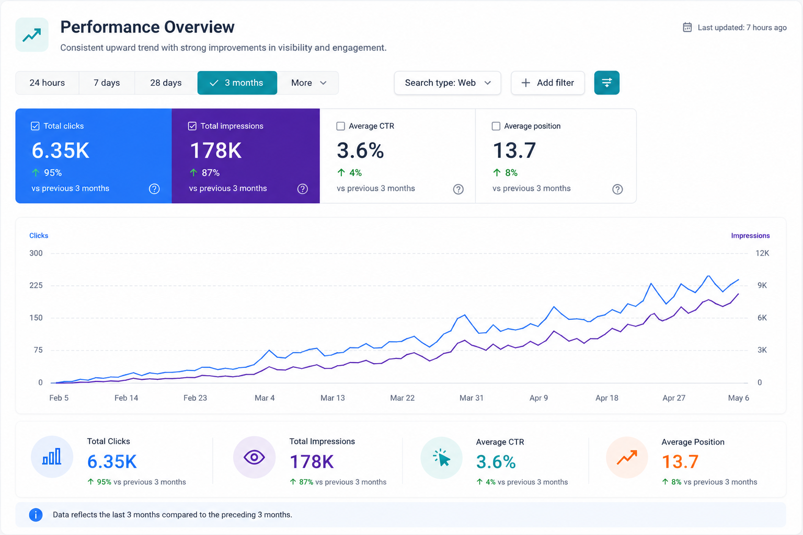The height and width of the screenshot is (535, 803).
Task: Select the 24 hours range tab
Action: (47, 83)
